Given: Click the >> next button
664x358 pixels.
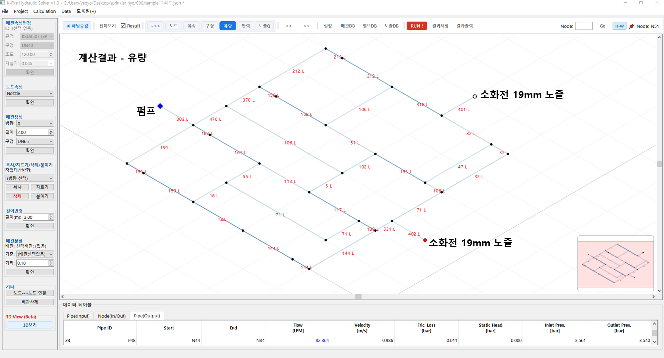Looking at the screenshot, I should (x=306, y=26).
